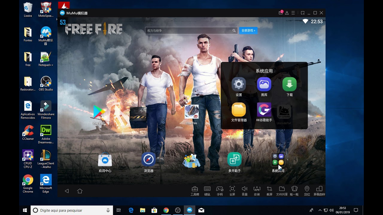Open the MuMu message inbox with badge
The width and height of the screenshot is (383, 215).
coord(281,13)
